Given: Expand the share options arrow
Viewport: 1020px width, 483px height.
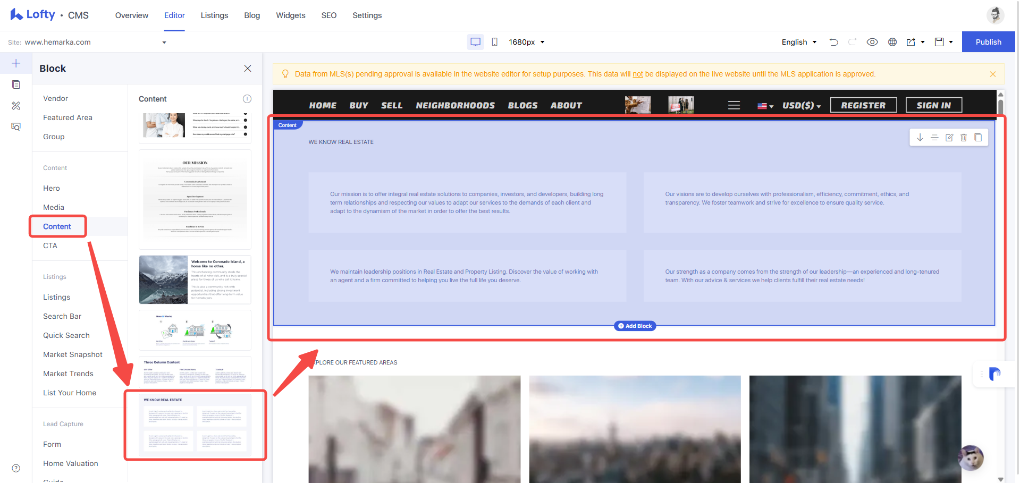Looking at the screenshot, I should tap(923, 42).
